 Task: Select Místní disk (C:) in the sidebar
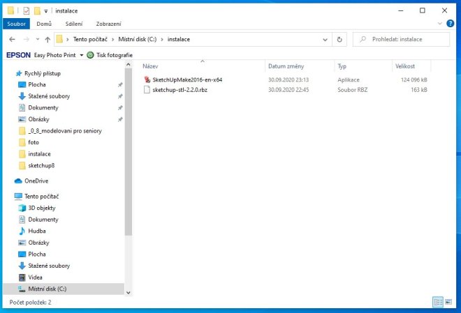click(47, 289)
